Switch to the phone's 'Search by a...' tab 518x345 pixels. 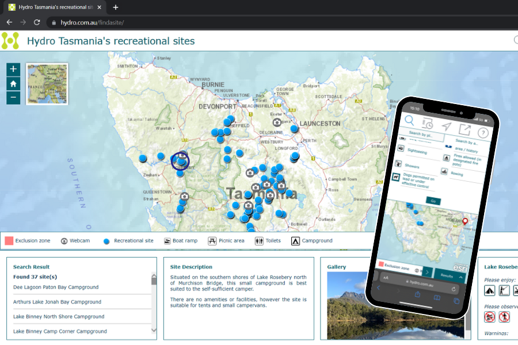click(466, 141)
